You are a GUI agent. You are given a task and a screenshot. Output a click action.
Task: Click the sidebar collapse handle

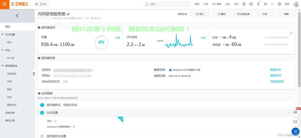tap(34, 74)
